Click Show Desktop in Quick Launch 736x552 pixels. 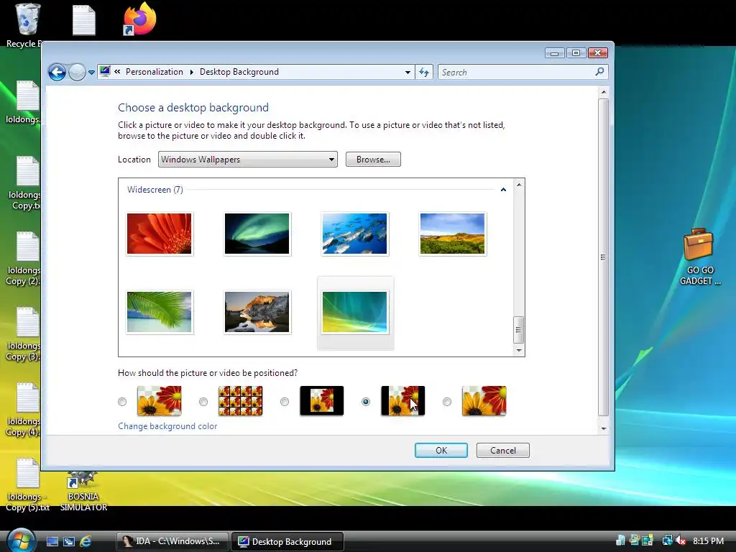click(x=52, y=541)
